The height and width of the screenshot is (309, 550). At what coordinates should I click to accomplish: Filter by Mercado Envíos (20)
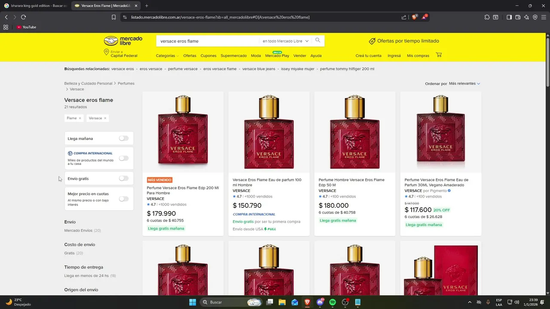pyautogui.click(x=82, y=230)
